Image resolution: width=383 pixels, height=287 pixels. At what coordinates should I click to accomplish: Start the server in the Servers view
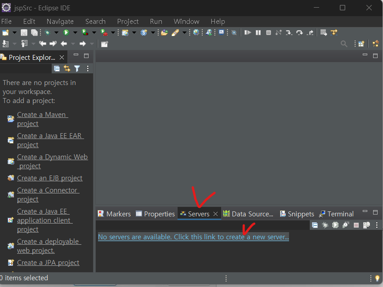coord(335,225)
